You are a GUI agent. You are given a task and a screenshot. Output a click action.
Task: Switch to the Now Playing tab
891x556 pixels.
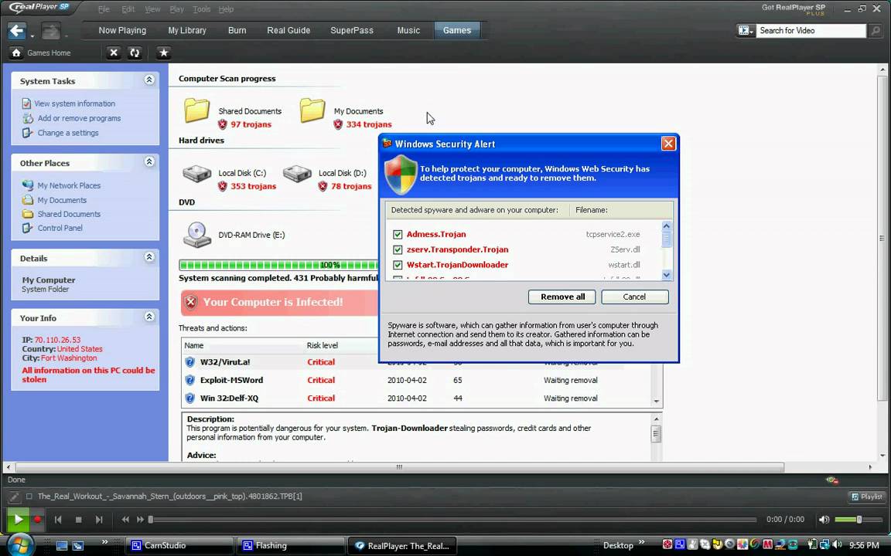(122, 31)
